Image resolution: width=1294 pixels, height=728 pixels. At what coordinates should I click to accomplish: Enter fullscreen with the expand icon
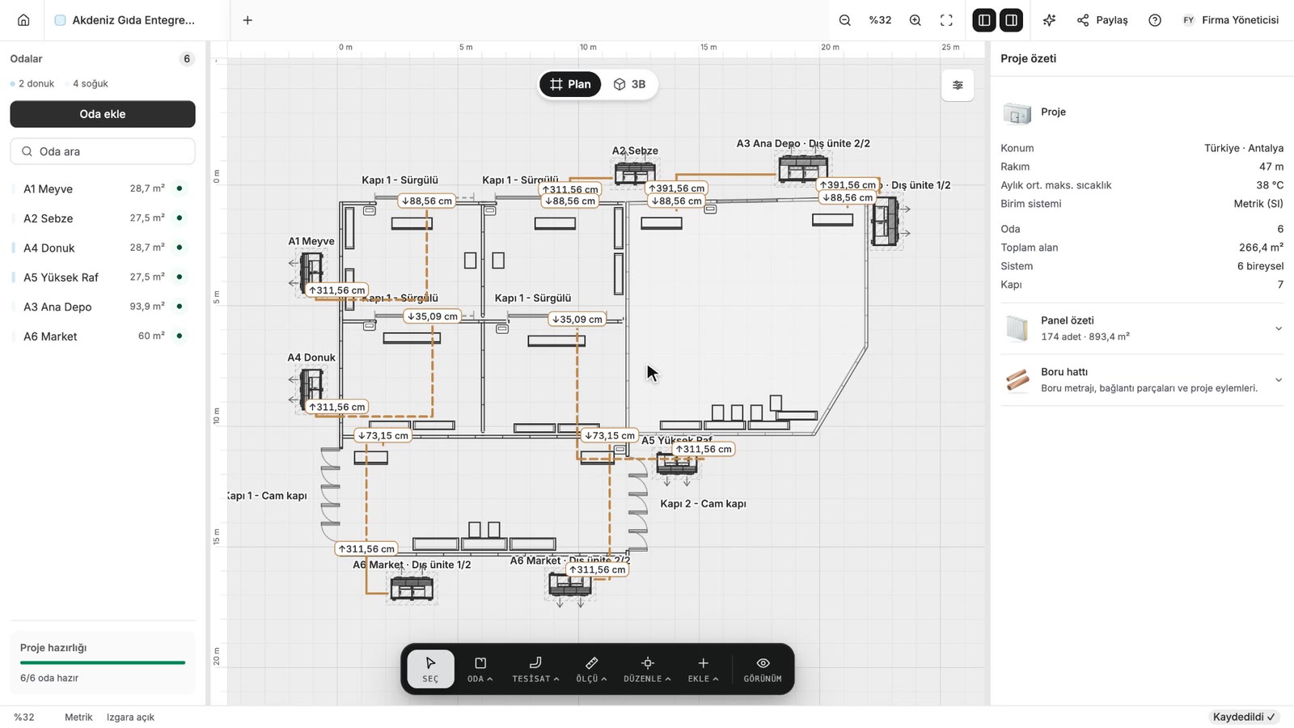coord(946,20)
